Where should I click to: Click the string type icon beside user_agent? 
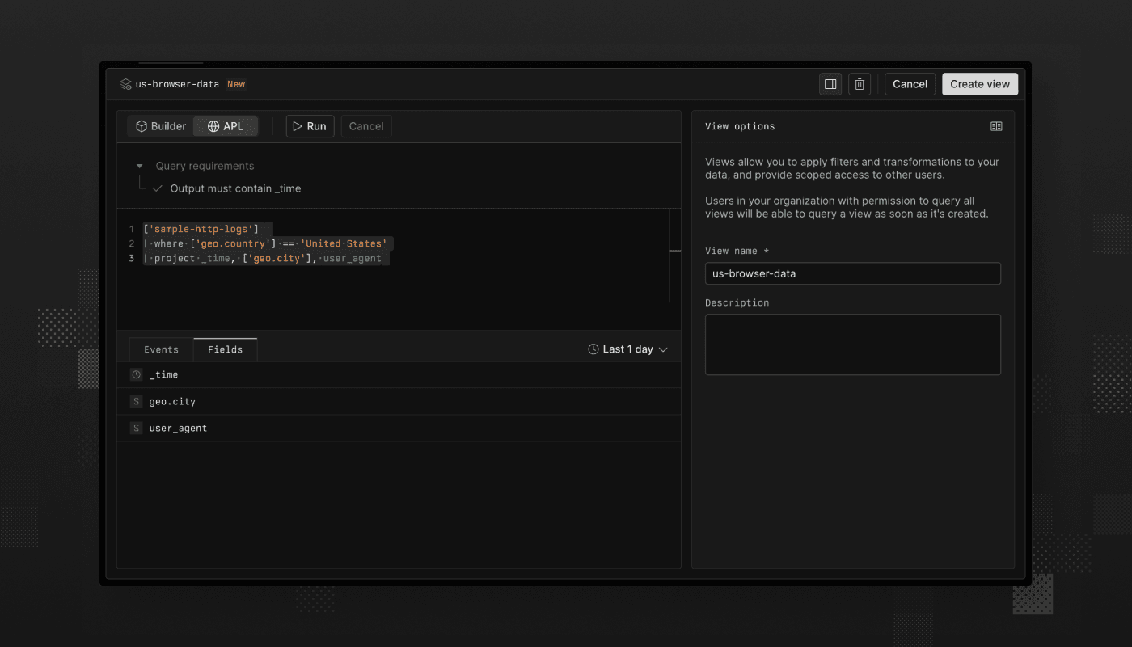(x=135, y=428)
